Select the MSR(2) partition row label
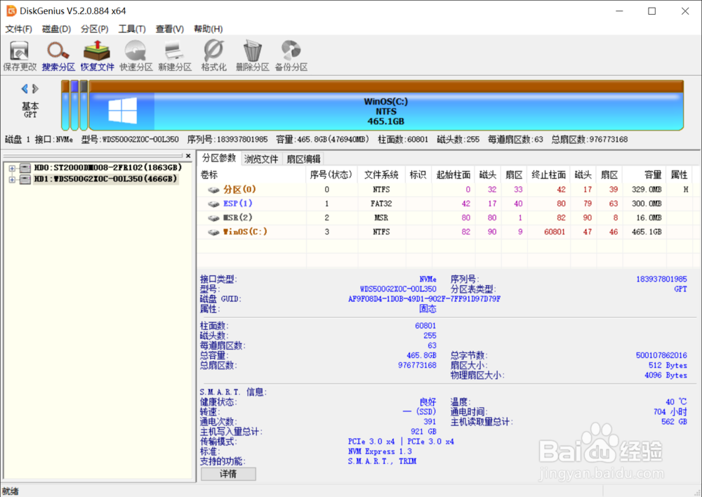This screenshot has width=702, height=497. coord(238,218)
